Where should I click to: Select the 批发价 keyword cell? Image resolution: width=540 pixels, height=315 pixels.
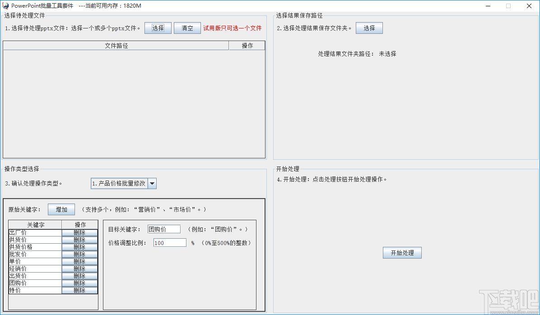tap(35, 255)
